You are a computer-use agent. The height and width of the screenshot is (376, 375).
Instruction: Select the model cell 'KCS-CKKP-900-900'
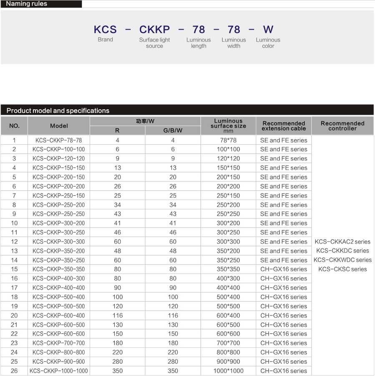coord(59,362)
